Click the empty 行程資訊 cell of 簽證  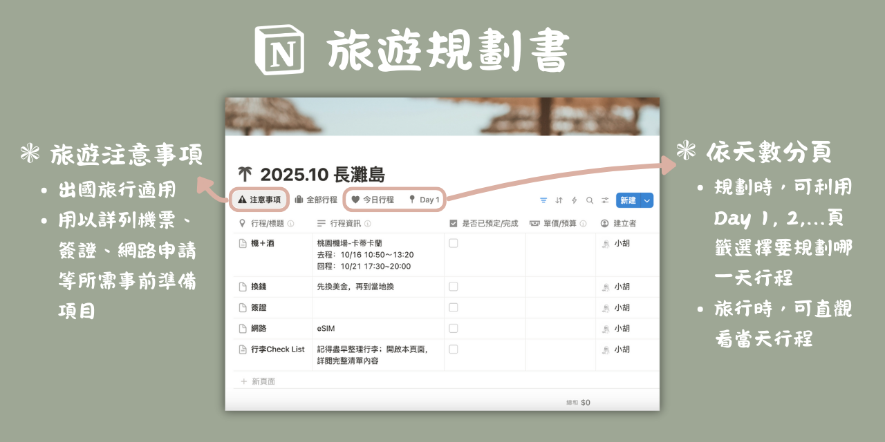(x=378, y=307)
